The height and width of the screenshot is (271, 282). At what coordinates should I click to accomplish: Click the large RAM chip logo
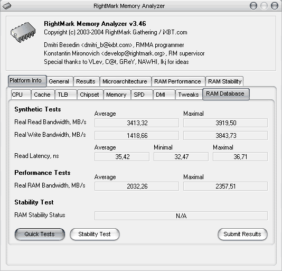point(23,32)
